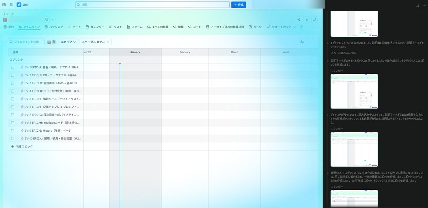
Task: Click the top 検索 search field
Action: pos(152,5)
